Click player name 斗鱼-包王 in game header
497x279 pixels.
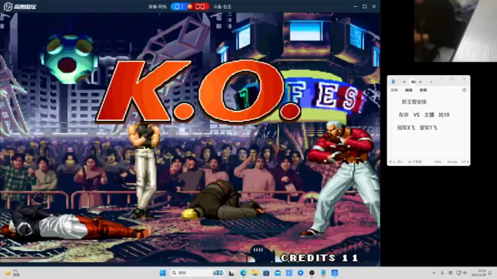[222, 7]
